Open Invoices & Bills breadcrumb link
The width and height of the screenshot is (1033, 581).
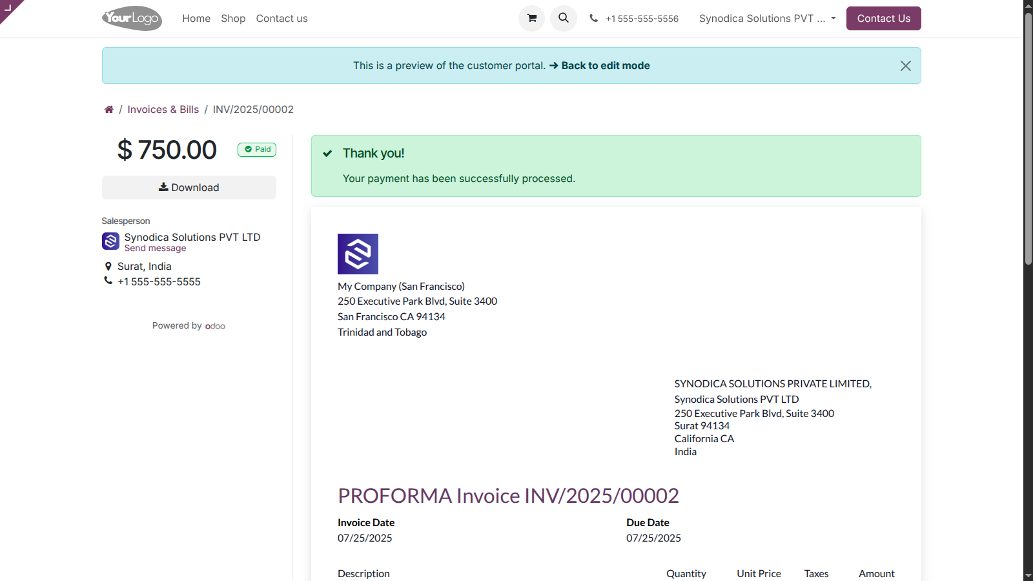pos(163,110)
